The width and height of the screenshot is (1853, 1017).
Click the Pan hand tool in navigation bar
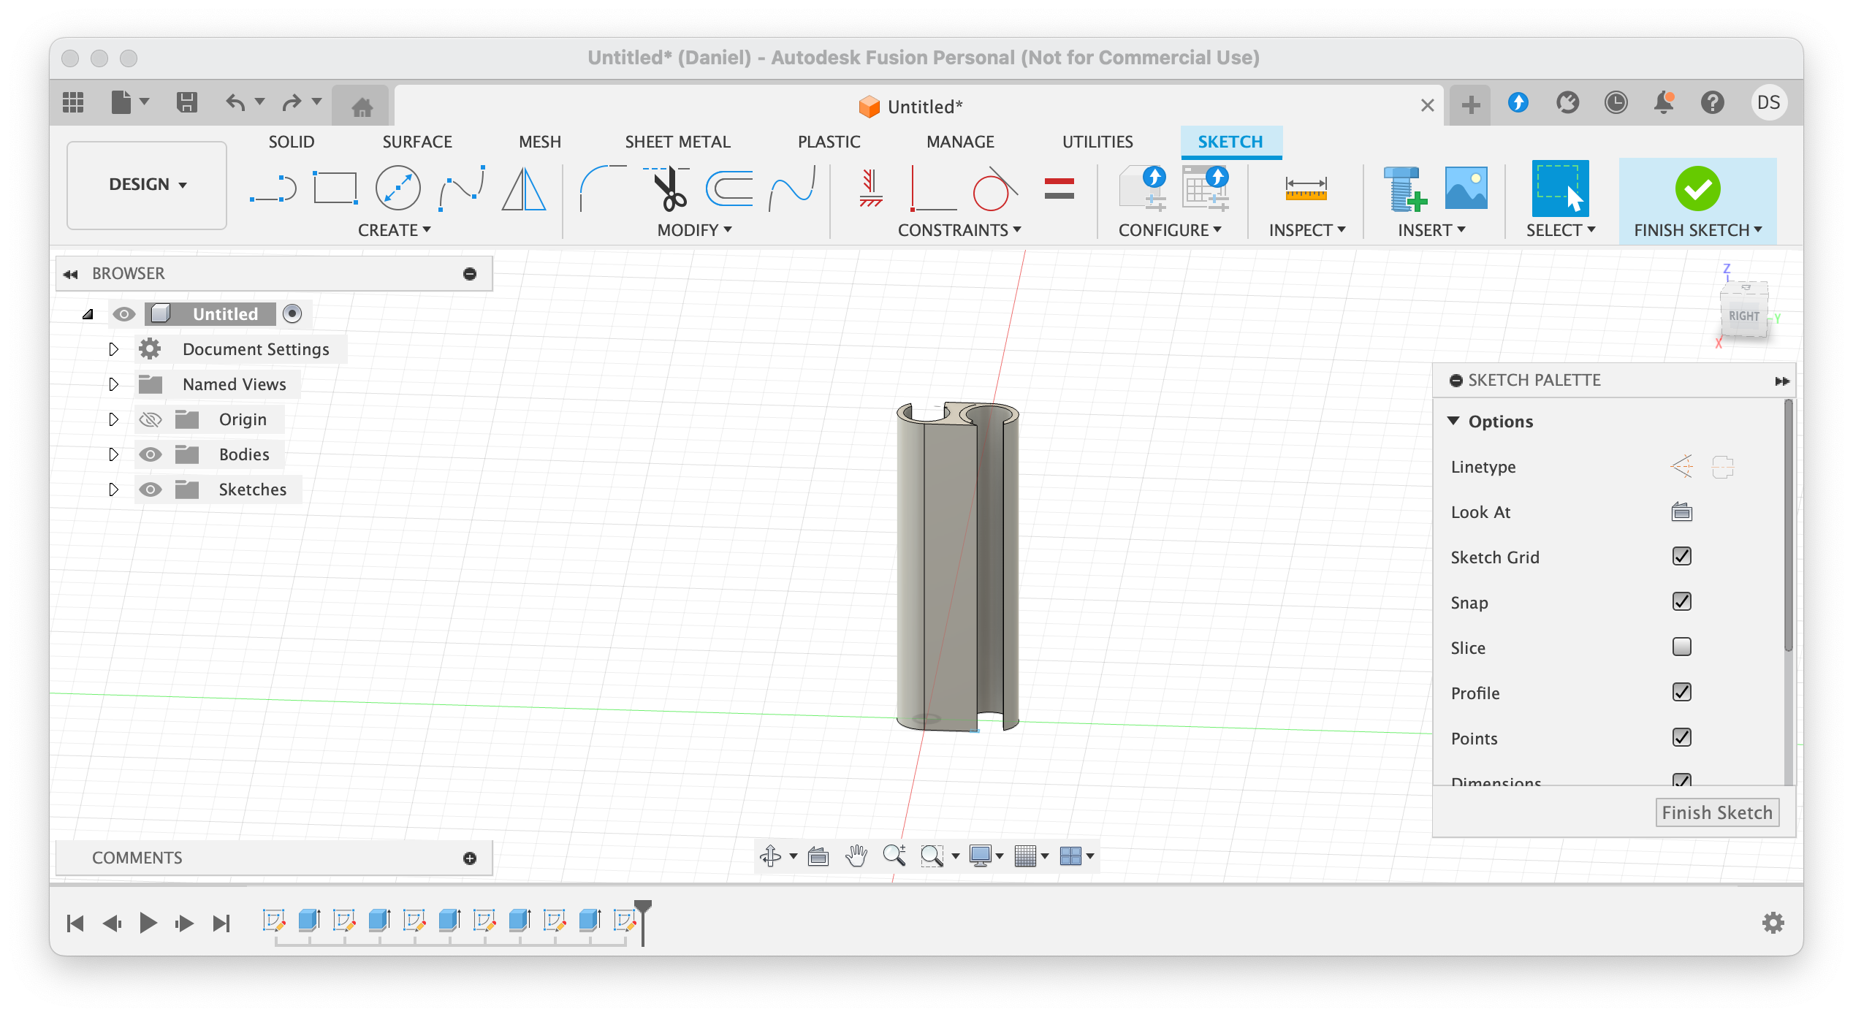[856, 856]
